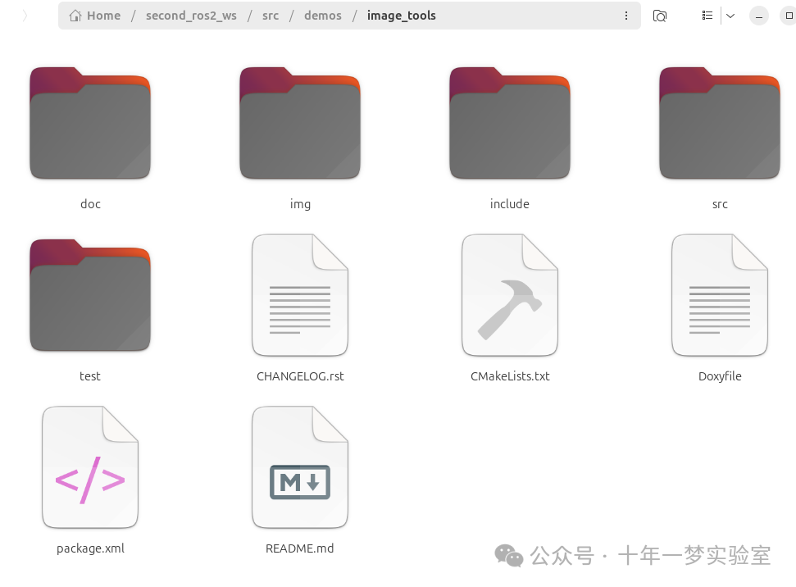Navigate to demos in the path bar
The image size is (796, 587).
[323, 16]
